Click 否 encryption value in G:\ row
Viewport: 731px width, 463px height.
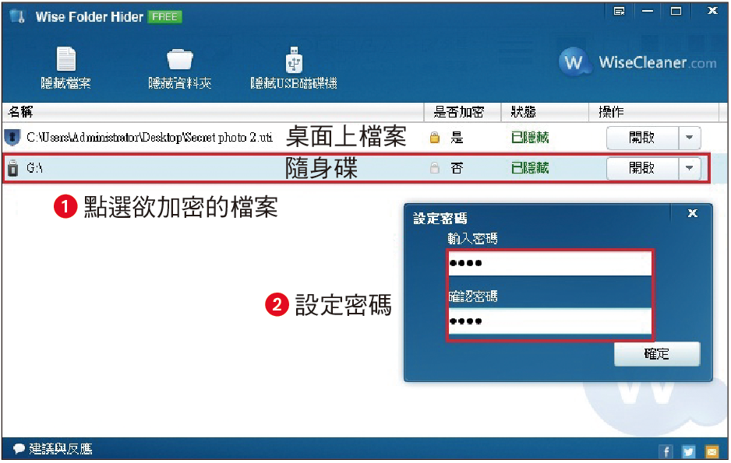click(457, 168)
